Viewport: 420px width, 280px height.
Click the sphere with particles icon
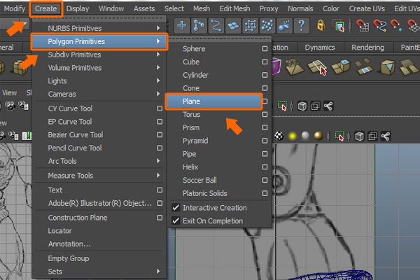(284, 26)
